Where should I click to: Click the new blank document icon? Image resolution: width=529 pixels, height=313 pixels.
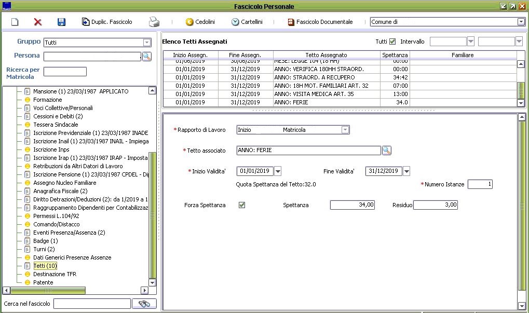(15, 22)
